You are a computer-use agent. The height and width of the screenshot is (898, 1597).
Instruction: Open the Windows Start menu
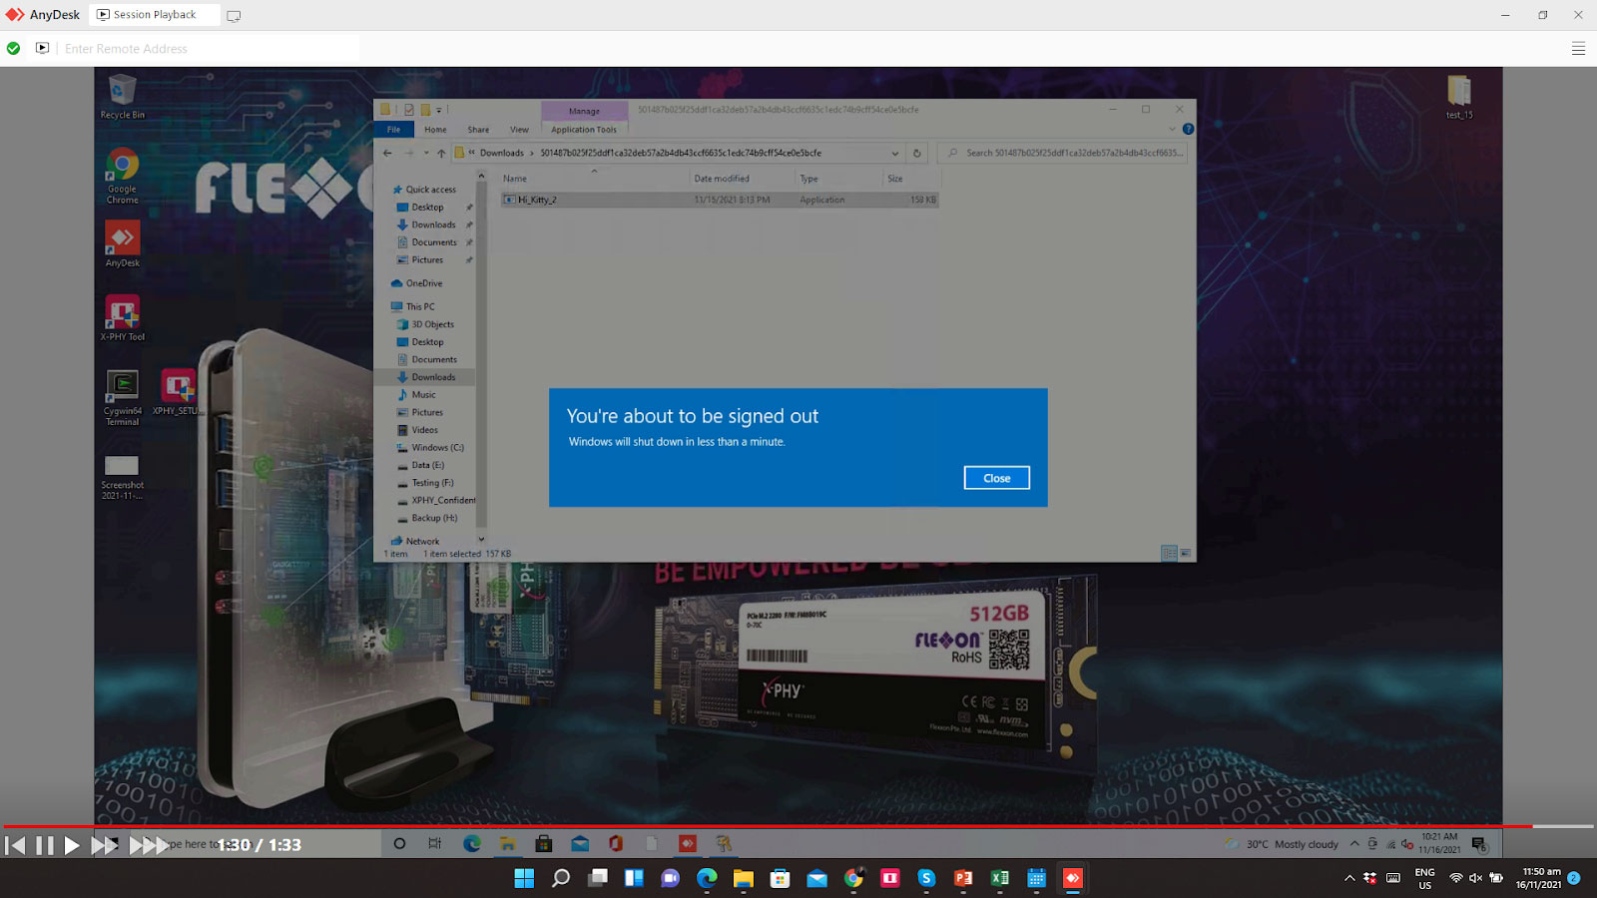click(524, 878)
